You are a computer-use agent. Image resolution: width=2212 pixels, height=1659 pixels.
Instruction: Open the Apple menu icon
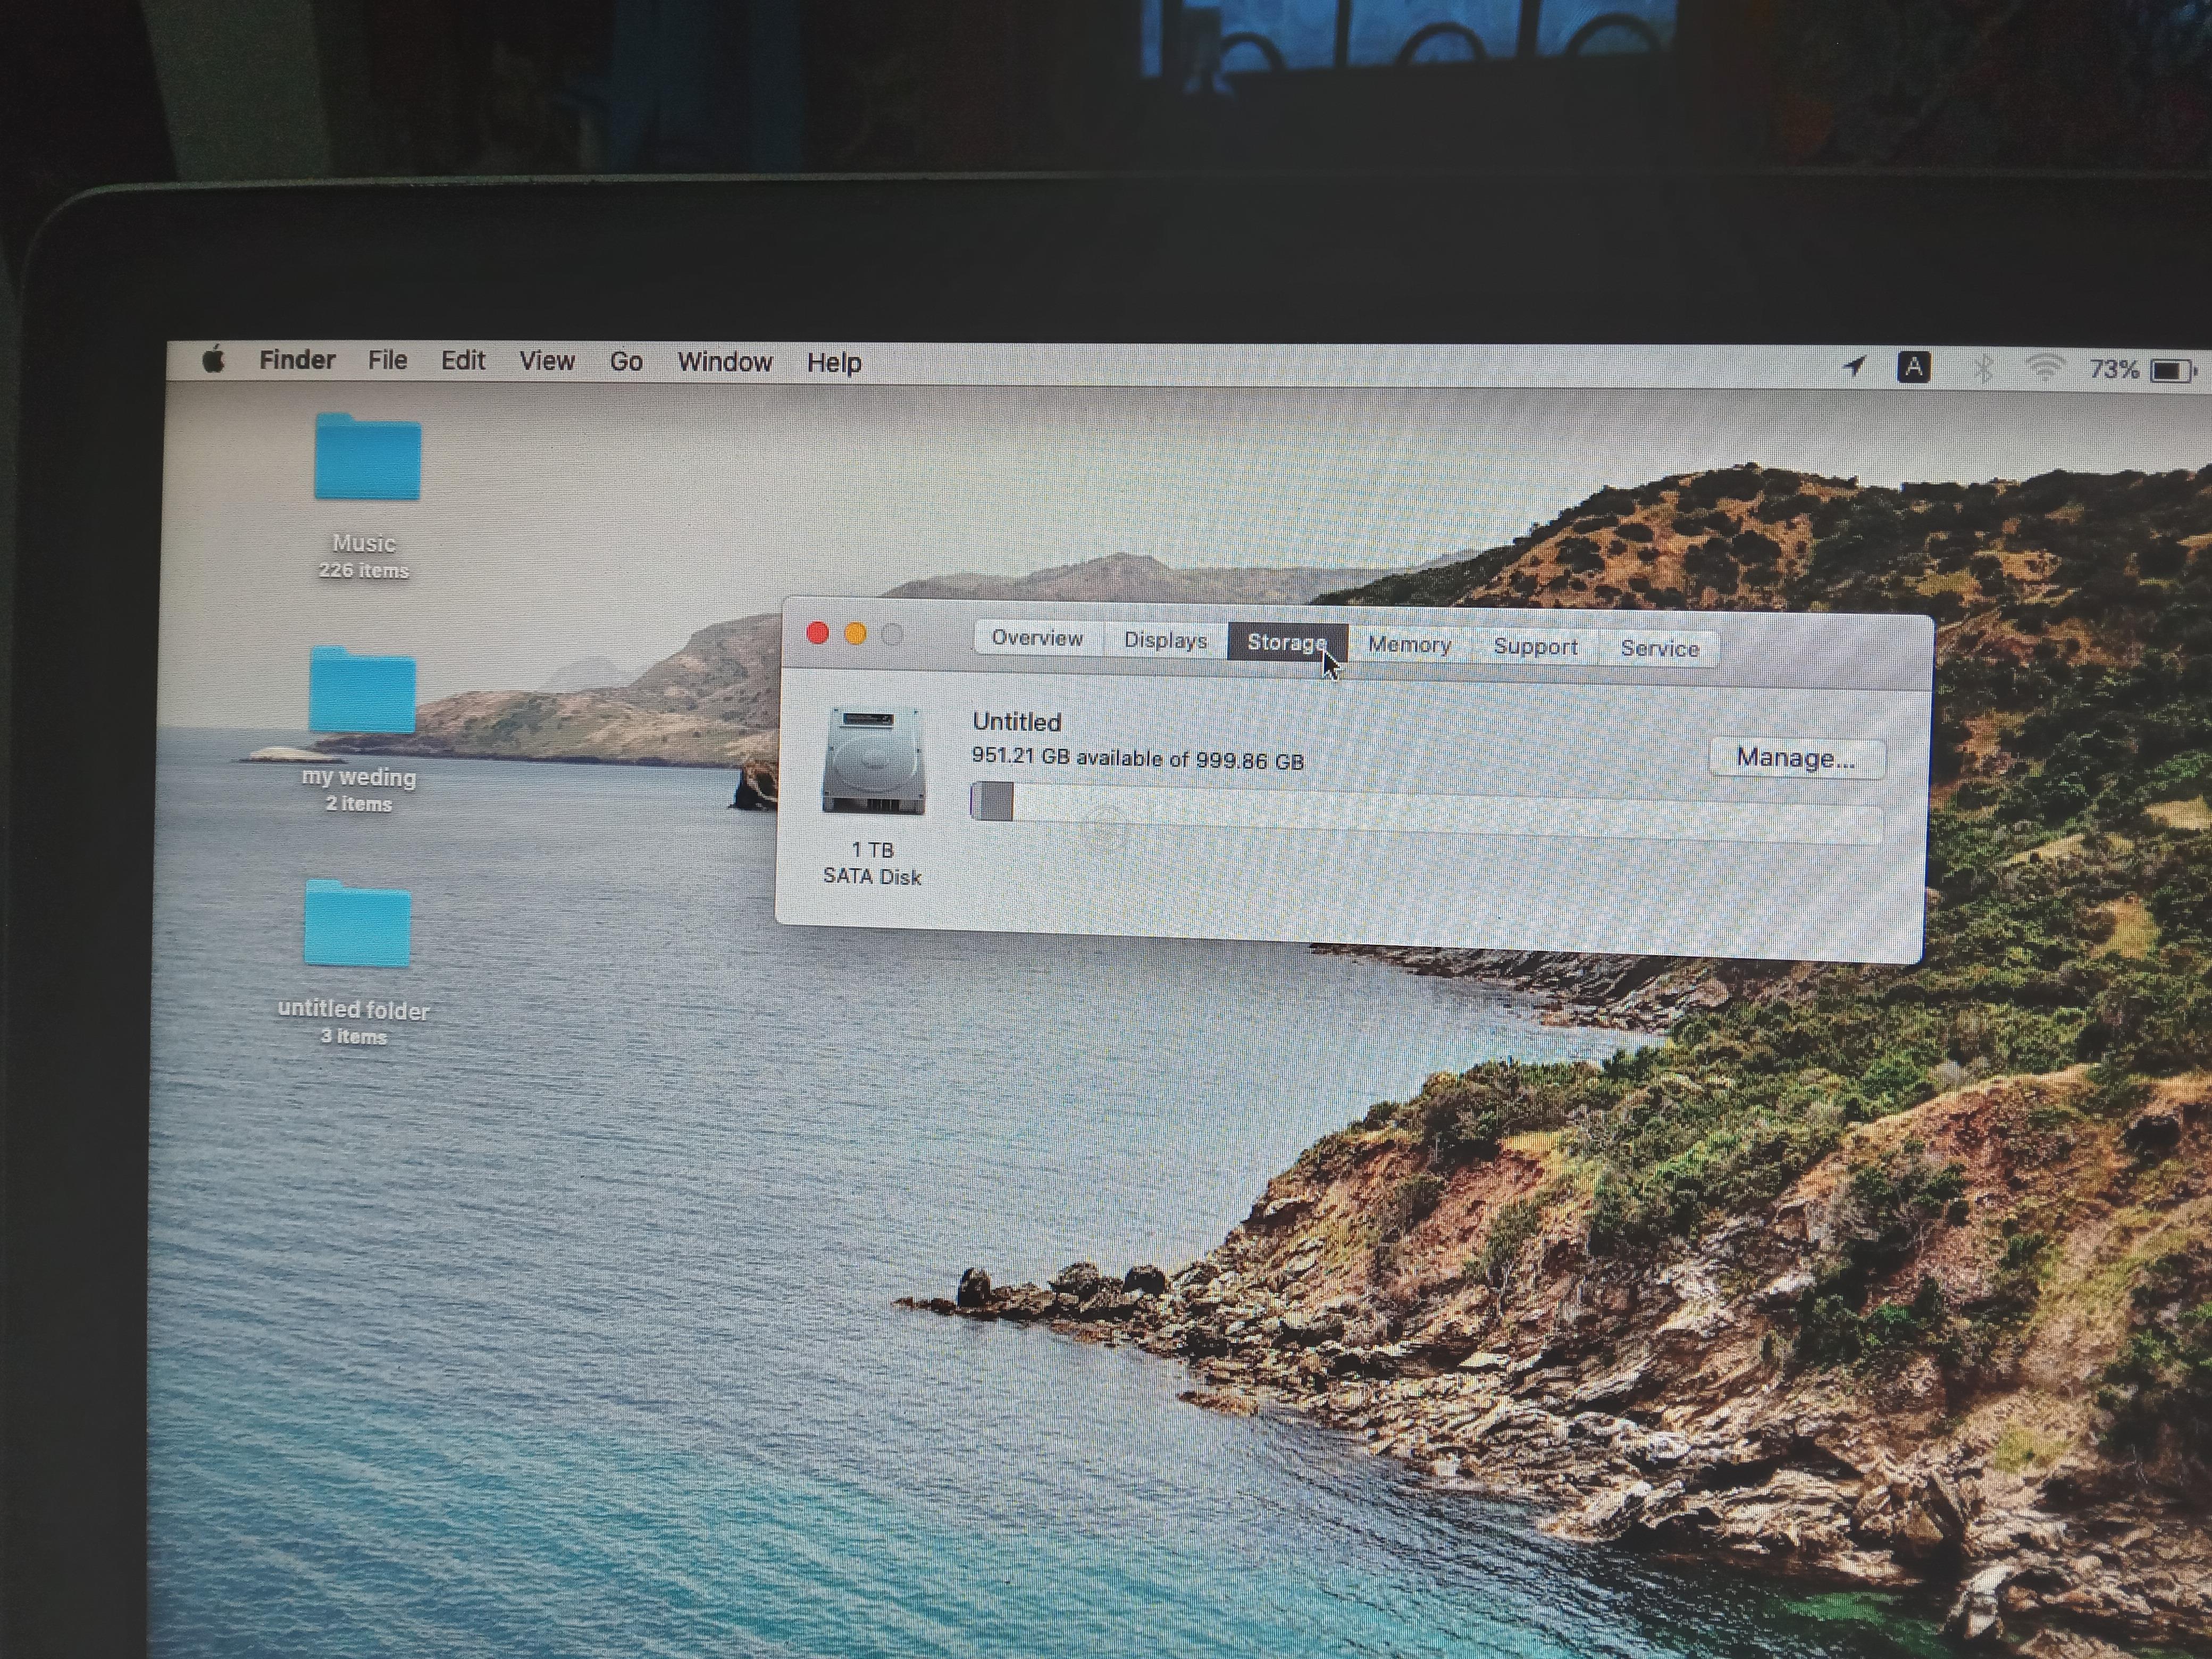(213, 360)
